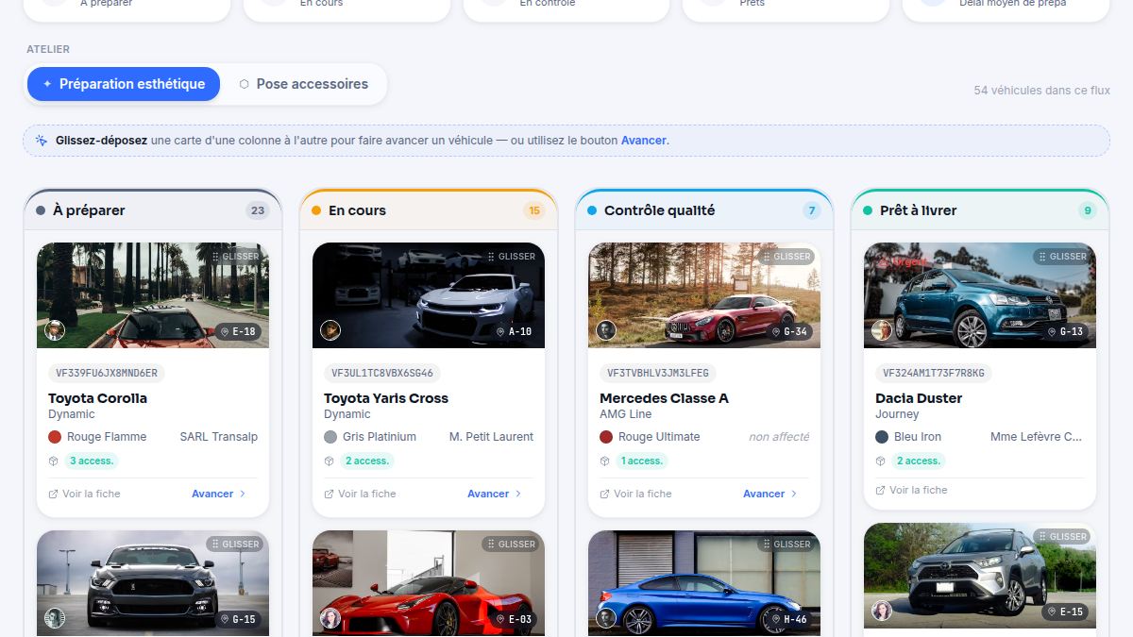1133x637 pixels.
Task: Open Voir la fiche for Toyota Corolla
Action: pos(85,494)
